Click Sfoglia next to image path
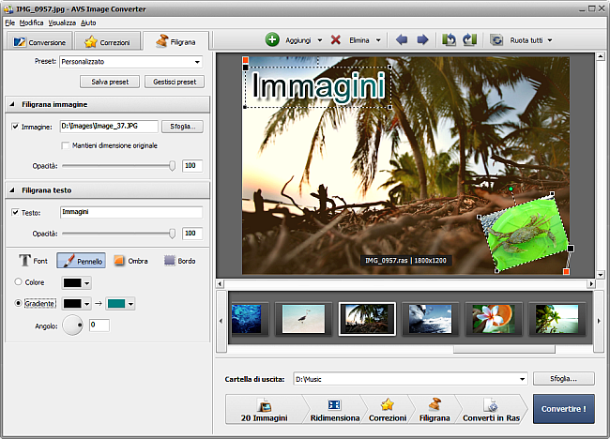The height and width of the screenshot is (439, 610). pyautogui.click(x=182, y=127)
